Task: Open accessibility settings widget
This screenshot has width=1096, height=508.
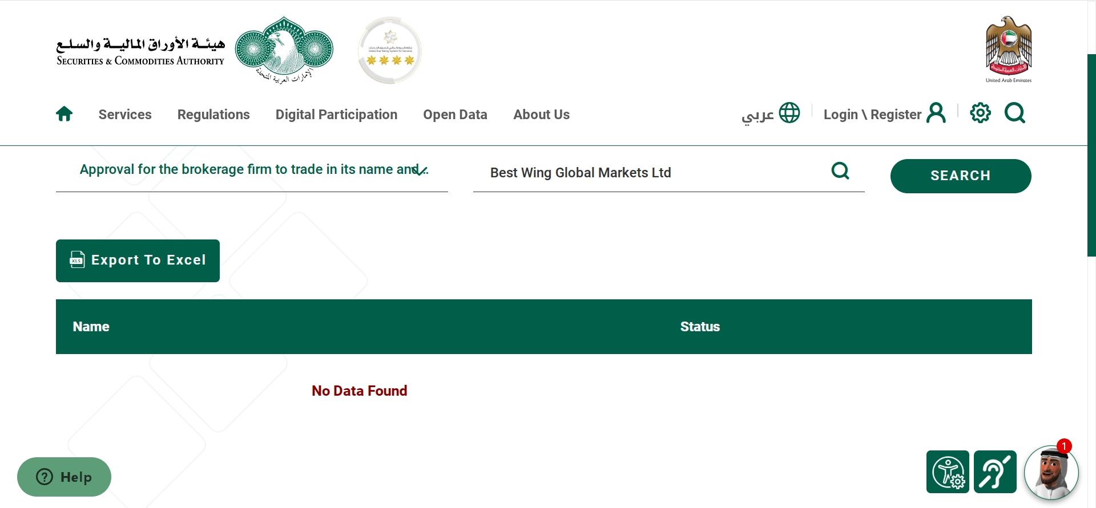Action: (948, 472)
